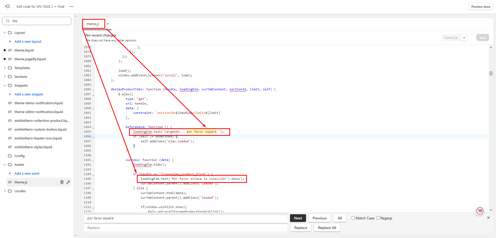
Task: Collapse the Assets folder
Action: point(5,165)
